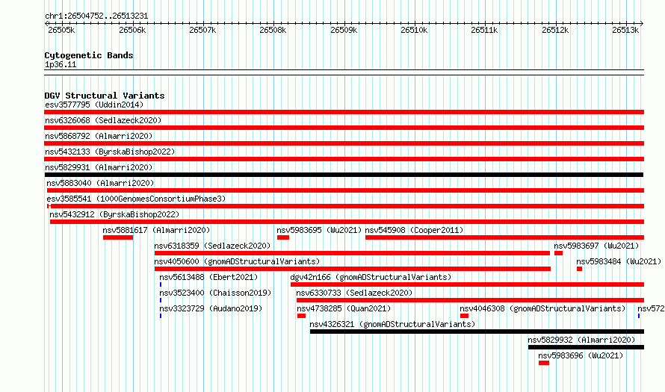The height and width of the screenshot is (392, 665).
Task: Click the nsv5881617 (Almarri2020) label
Action: 156,230
